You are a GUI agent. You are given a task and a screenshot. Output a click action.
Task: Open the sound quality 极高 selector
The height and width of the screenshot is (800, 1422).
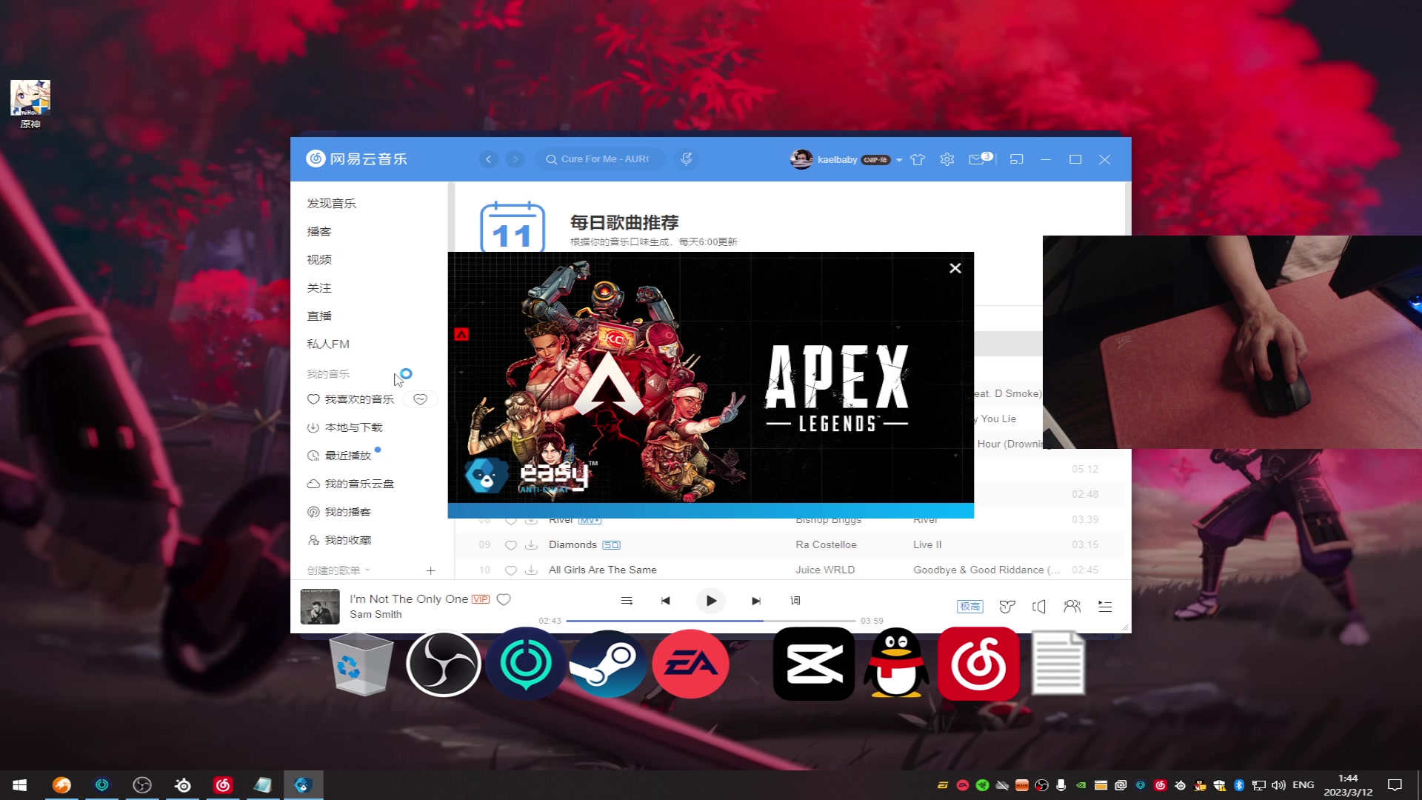click(x=969, y=607)
